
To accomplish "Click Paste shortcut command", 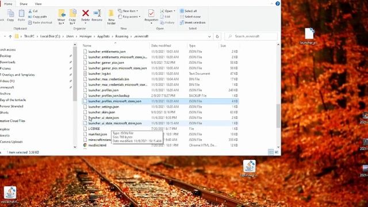I will [40, 22].
